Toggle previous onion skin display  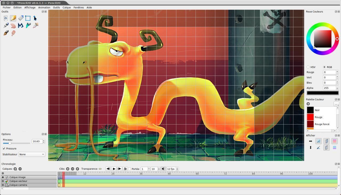pos(327,141)
